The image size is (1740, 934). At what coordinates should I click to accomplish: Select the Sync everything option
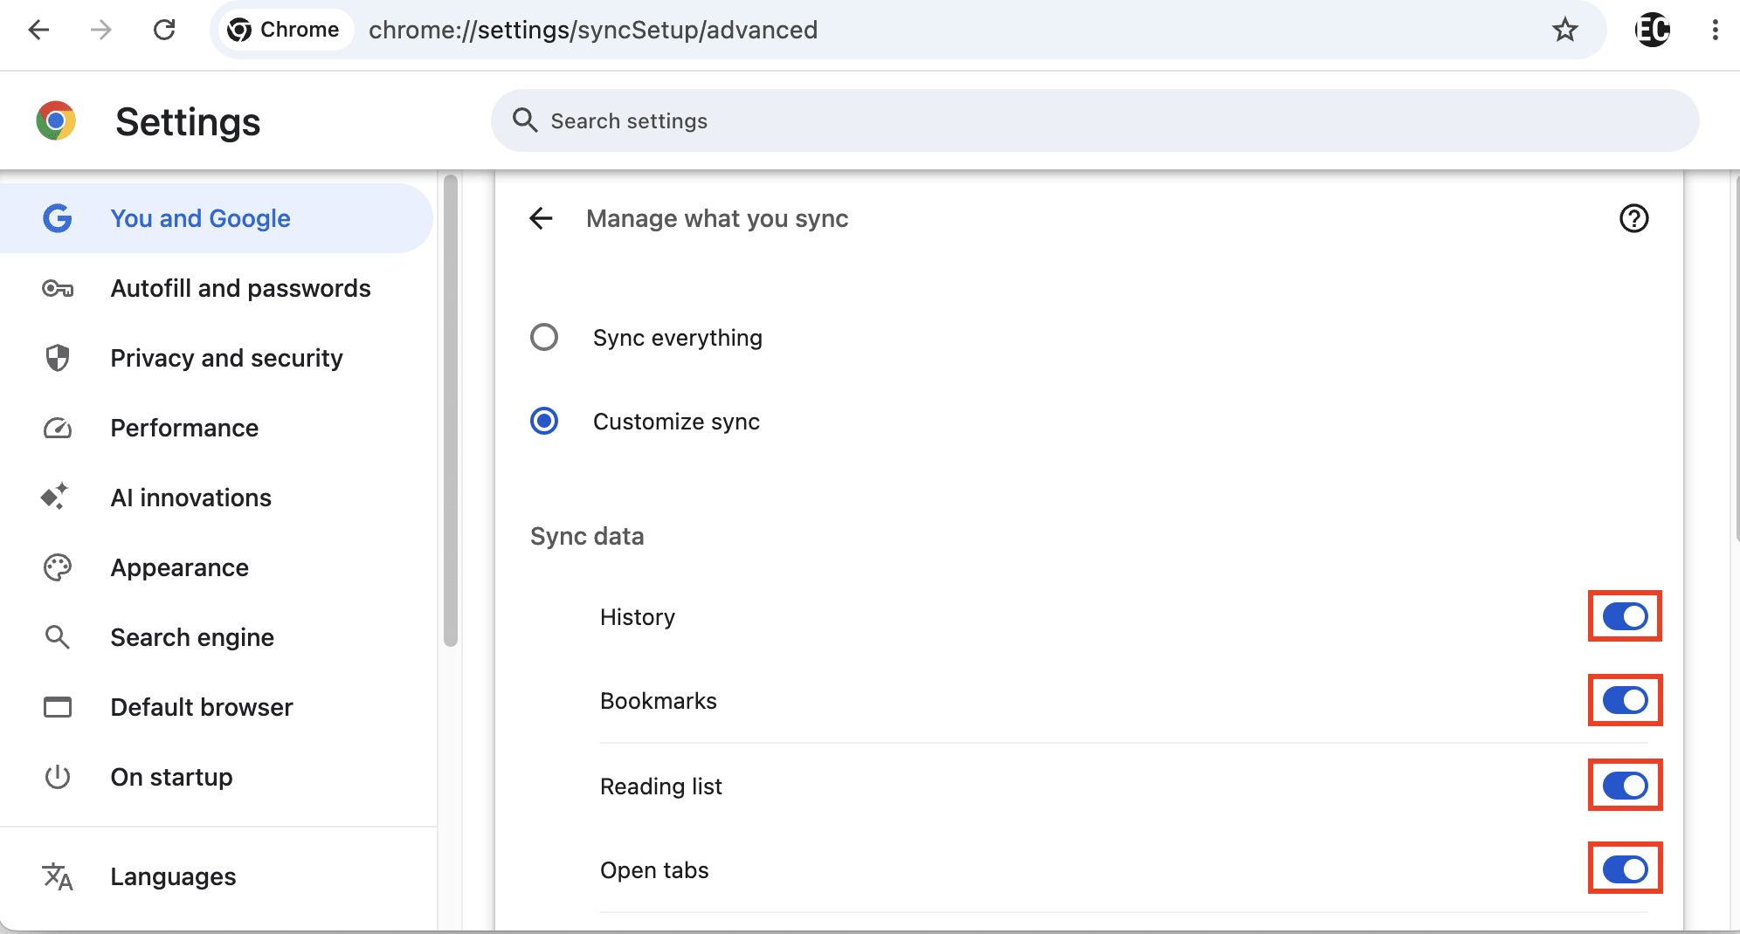[544, 337]
